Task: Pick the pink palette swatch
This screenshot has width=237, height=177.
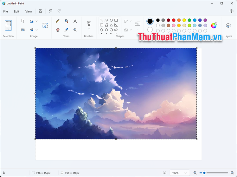Action: coord(174,25)
